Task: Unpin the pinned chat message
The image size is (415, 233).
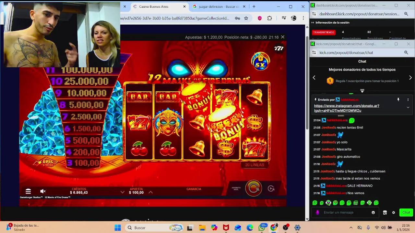Action: 398,100
